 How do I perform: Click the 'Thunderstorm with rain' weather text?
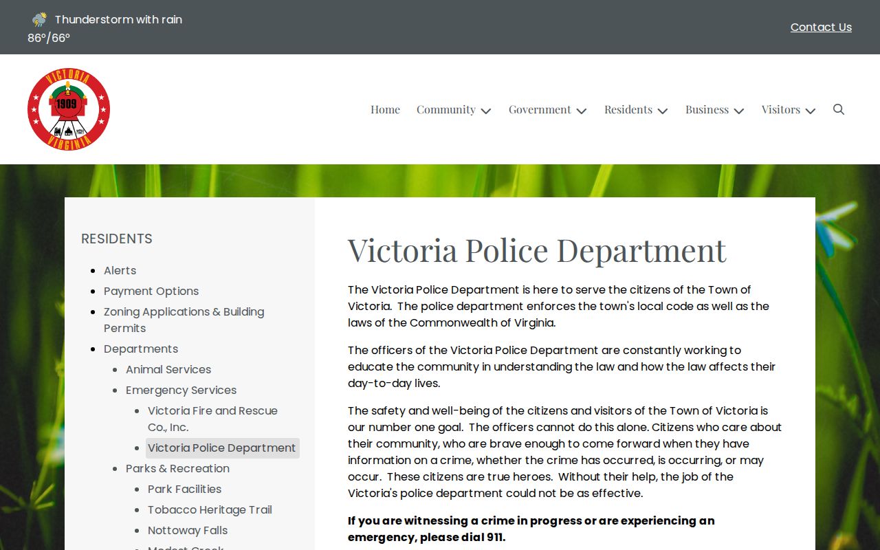click(x=118, y=19)
